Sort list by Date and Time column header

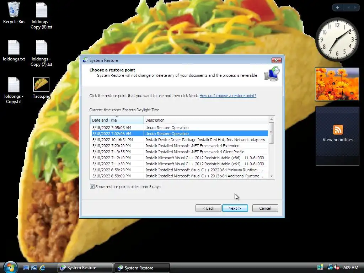point(117,120)
